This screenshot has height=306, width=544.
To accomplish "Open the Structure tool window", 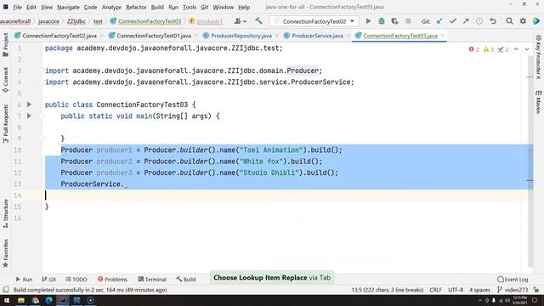I will [x=6, y=213].
